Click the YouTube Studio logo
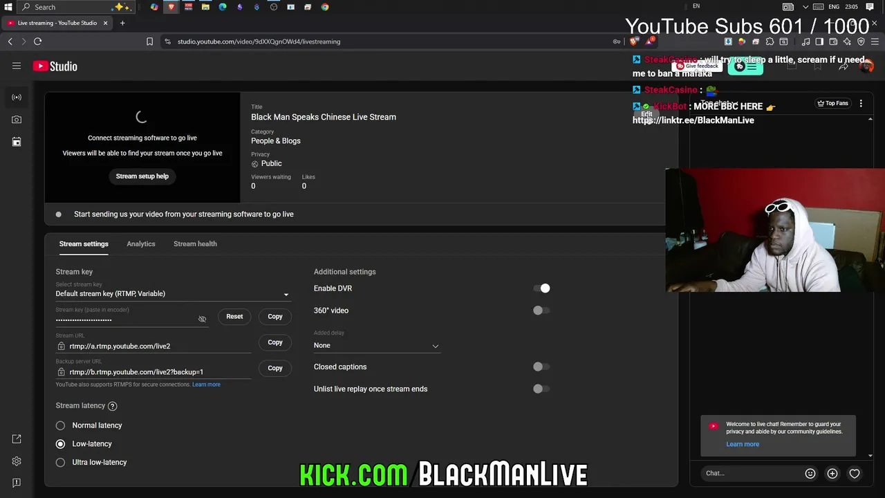This screenshot has height=498, width=885. (x=55, y=66)
